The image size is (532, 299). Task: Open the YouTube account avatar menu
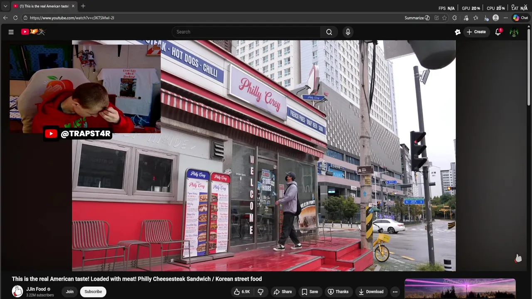pos(514,32)
